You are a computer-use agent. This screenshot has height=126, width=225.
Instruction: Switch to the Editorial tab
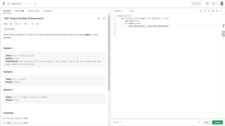click(19, 11)
